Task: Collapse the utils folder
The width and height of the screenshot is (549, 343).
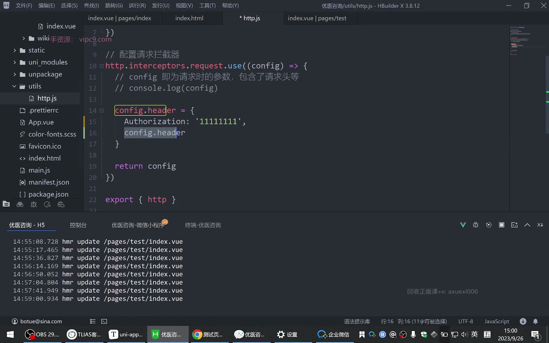Action: [x=14, y=86]
